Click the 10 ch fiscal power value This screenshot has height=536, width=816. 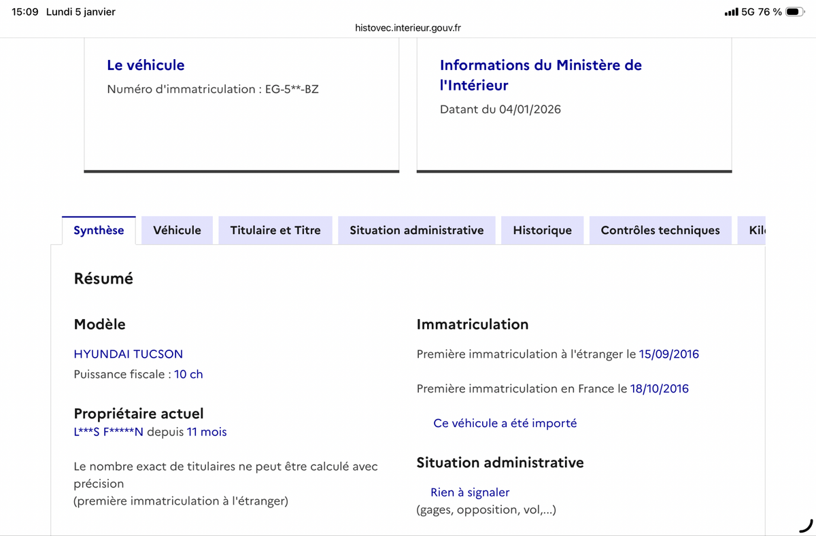188,374
